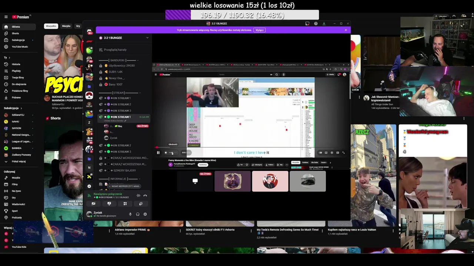
Task: Mute Discord microphone
Action: 130,214
